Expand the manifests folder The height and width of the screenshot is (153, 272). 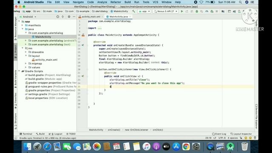tap(23, 25)
